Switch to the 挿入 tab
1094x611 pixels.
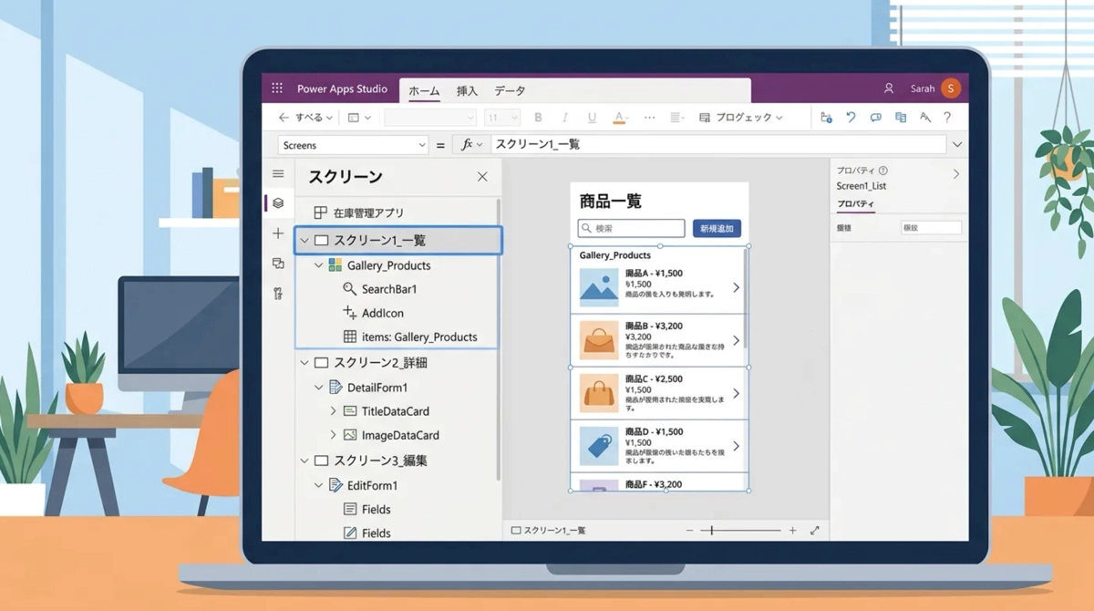click(x=467, y=91)
